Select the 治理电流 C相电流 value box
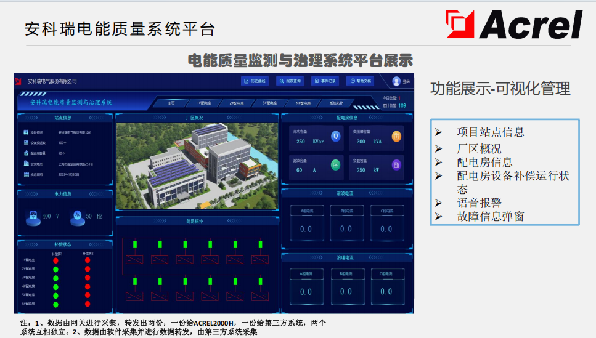Viewport: 596px width, 338px height. click(387, 287)
